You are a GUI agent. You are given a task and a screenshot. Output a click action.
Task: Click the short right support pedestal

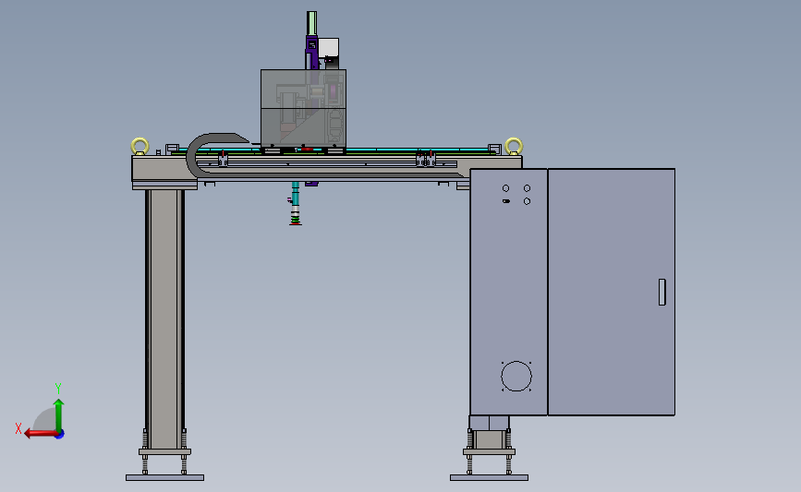[x=489, y=438]
